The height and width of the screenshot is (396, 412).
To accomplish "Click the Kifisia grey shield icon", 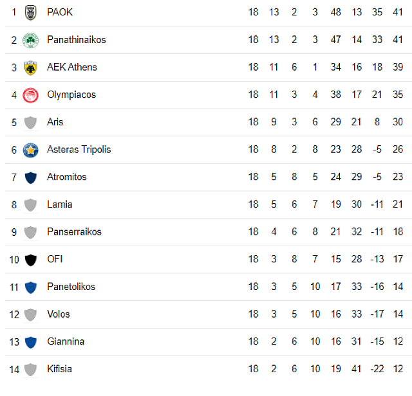I will point(30,370).
